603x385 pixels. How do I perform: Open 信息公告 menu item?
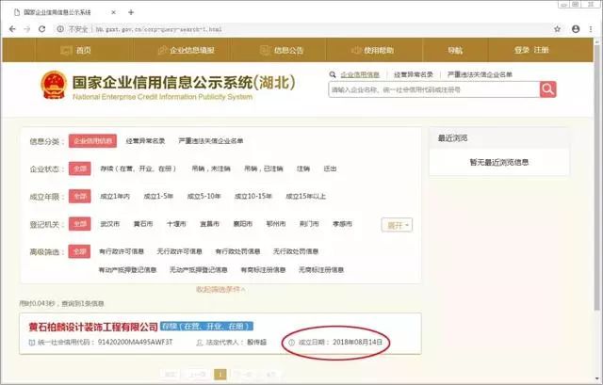point(283,50)
